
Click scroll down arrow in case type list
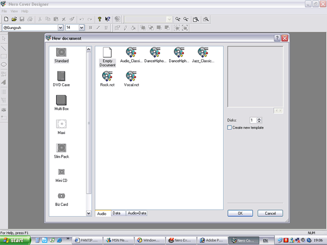click(x=88, y=213)
